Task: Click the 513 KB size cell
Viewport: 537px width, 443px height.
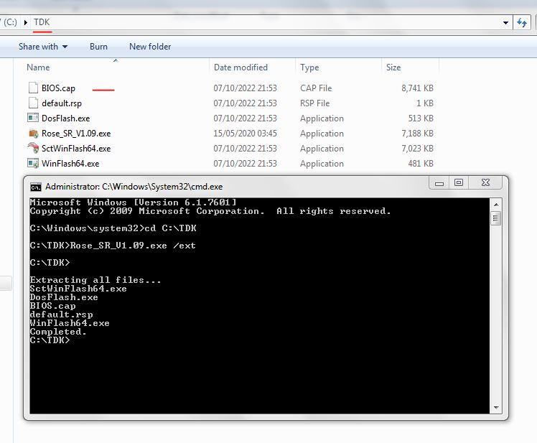Action: pos(421,118)
